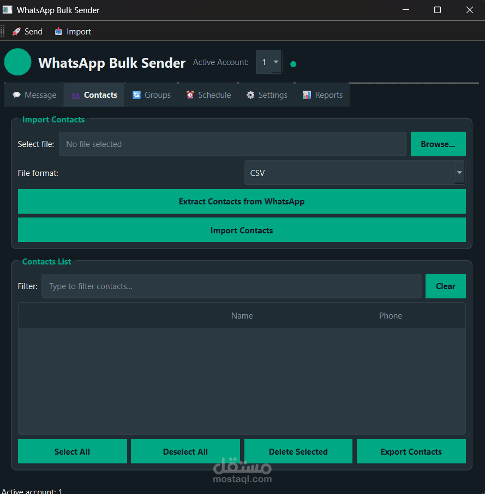
Task: Click the Delete Selected button
Action: 298,451
